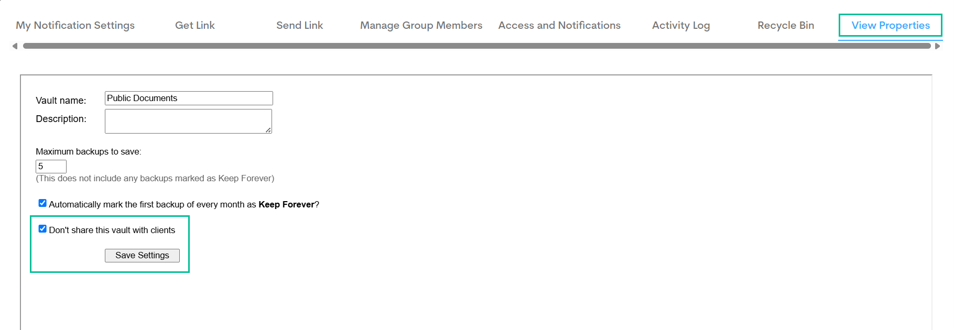
Task: Switch to the Get Link tab
Action: [194, 25]
